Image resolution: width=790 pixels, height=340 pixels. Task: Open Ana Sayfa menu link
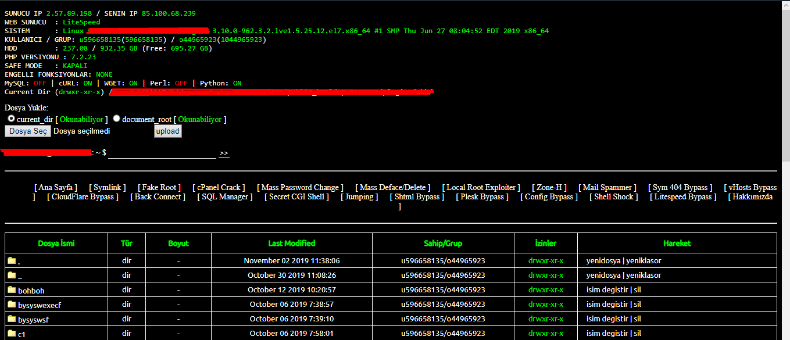click(56, 188)
